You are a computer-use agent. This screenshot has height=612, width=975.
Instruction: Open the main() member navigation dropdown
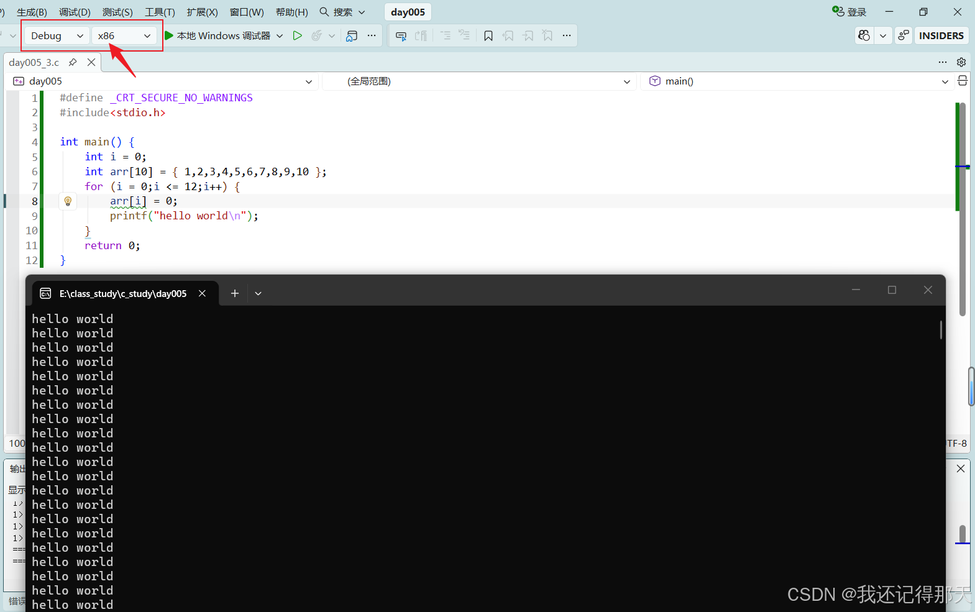797,81
